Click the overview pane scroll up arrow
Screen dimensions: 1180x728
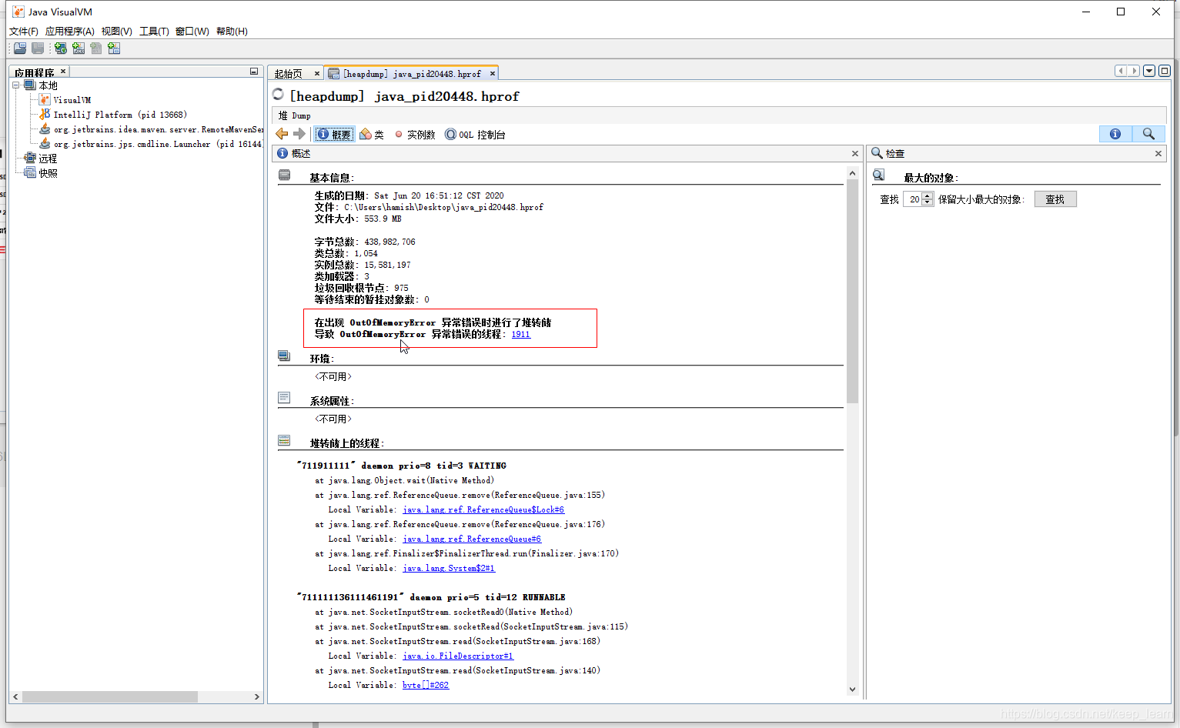pos(852,173)
